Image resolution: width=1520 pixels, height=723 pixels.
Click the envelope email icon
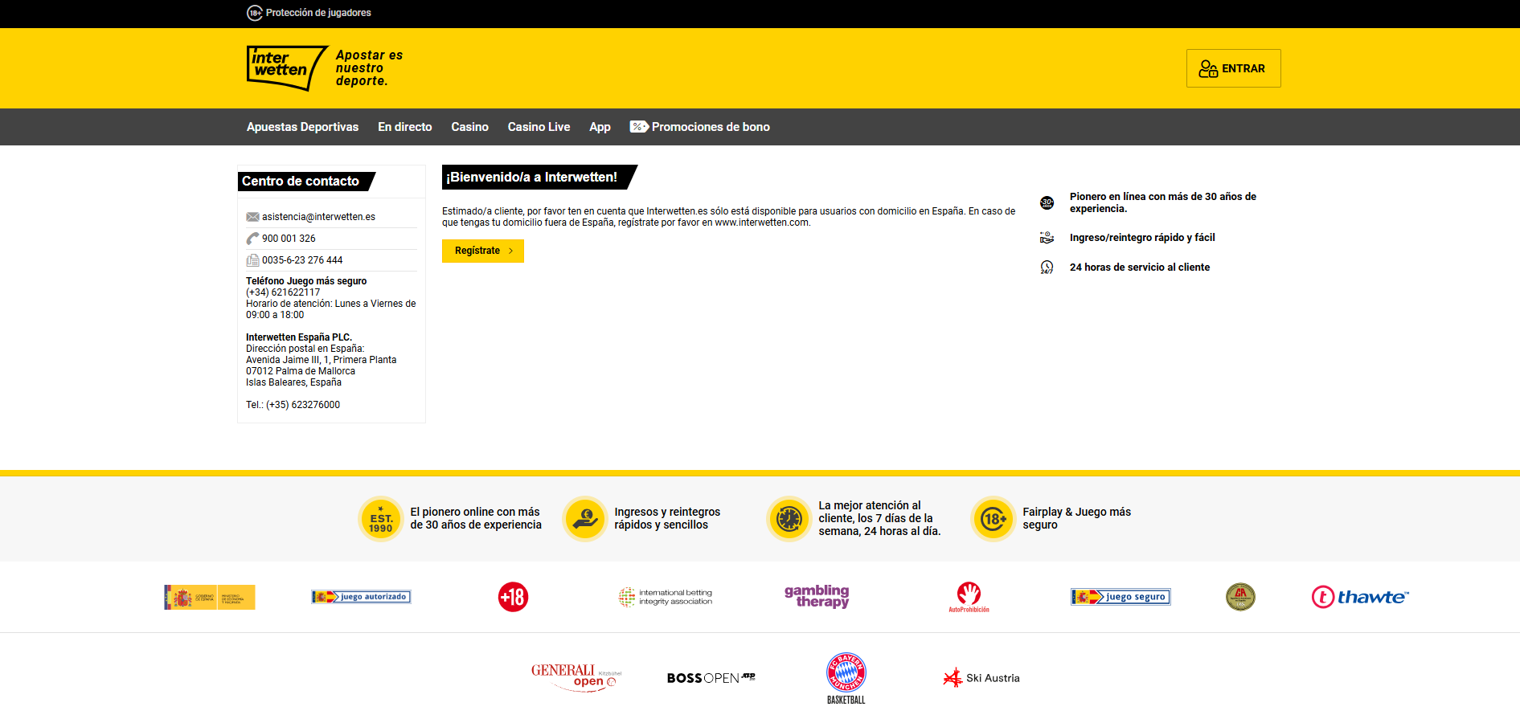point(252,217)
